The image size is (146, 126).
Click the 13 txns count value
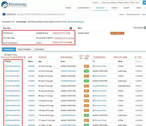click(39, 43)
